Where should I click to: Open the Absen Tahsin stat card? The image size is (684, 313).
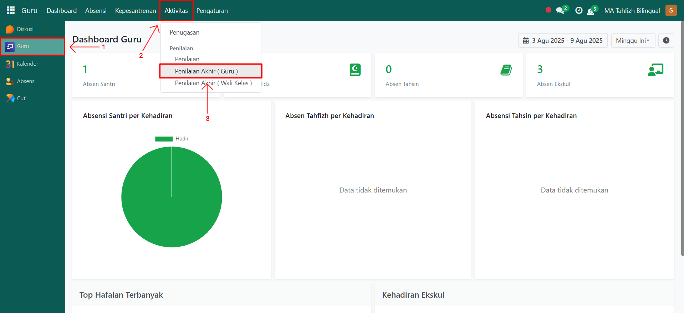point(448,75)
